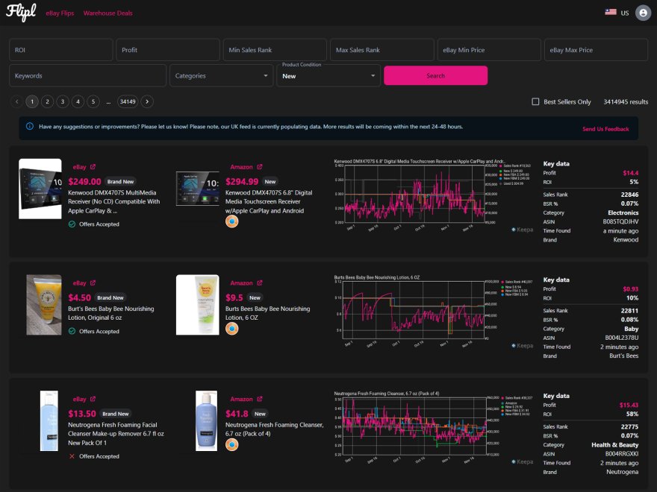
Task: Click the Profit filter field
Action: (168, 50)
